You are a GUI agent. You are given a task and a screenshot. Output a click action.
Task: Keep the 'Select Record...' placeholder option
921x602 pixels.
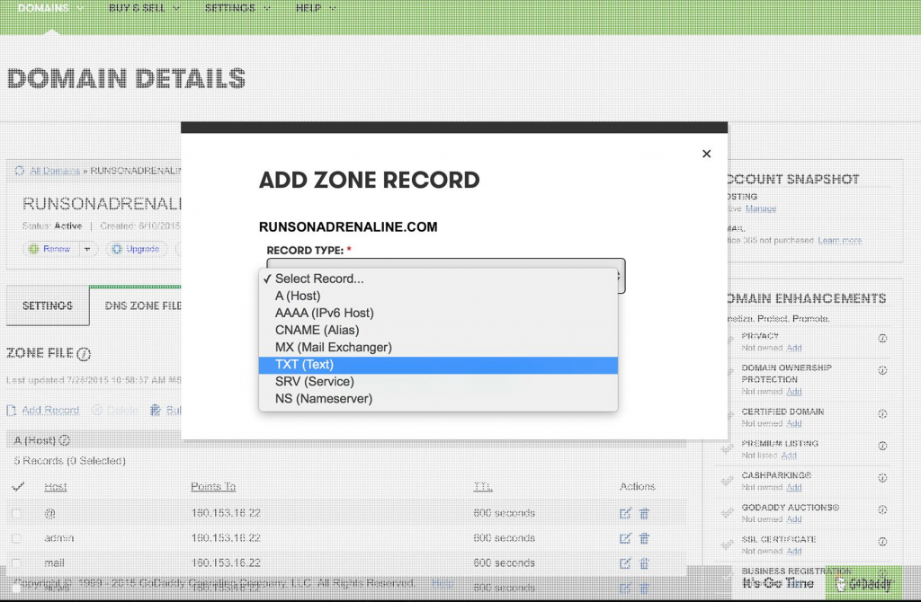tap(438, 279)
